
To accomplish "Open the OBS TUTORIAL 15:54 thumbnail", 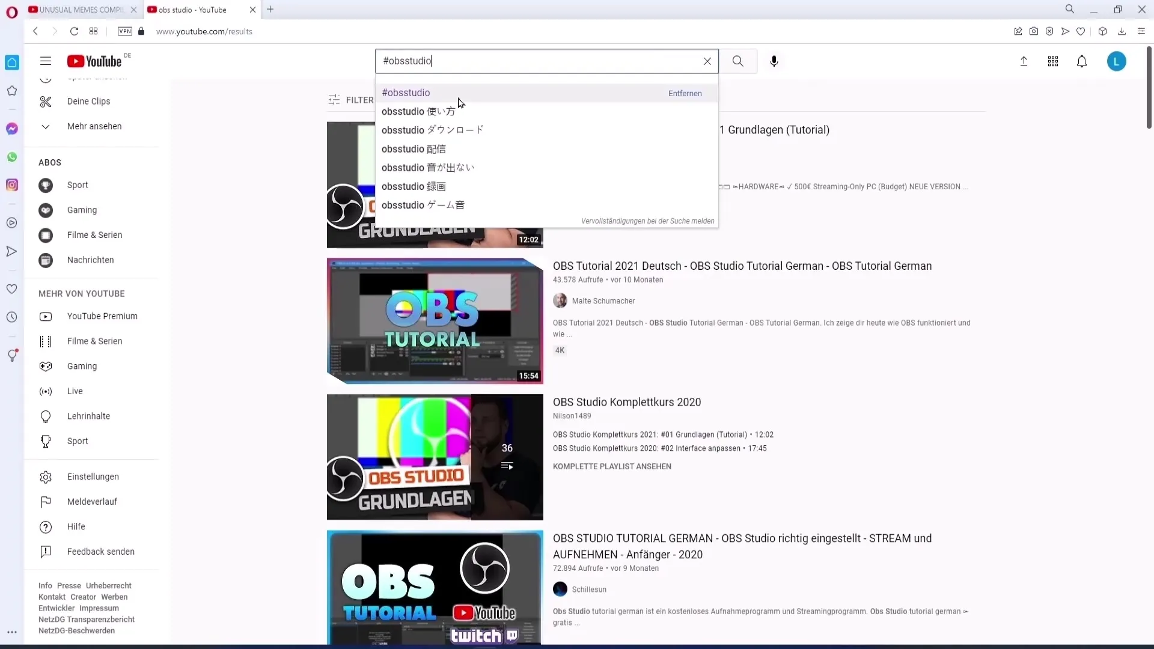I will (x=435, y=321).
